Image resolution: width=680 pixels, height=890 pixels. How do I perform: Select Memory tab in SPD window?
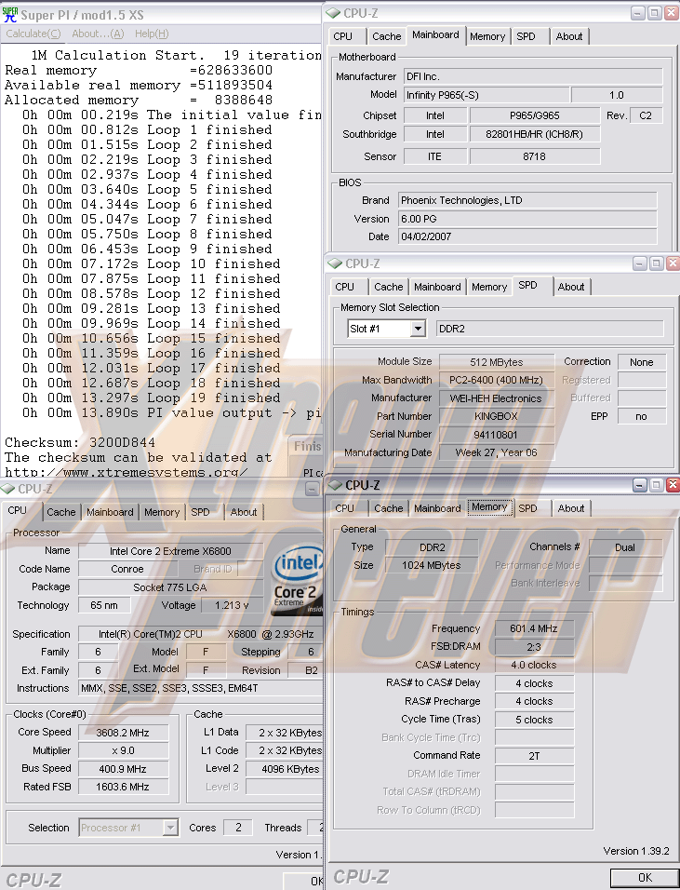pos(489,287)
